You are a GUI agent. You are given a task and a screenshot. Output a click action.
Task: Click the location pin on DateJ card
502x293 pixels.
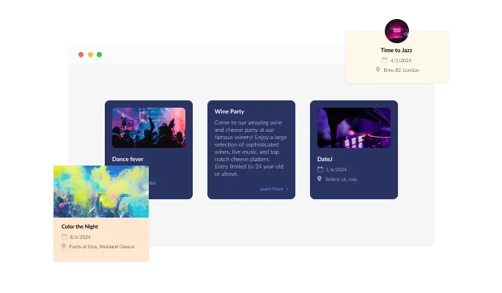point(320,179)
